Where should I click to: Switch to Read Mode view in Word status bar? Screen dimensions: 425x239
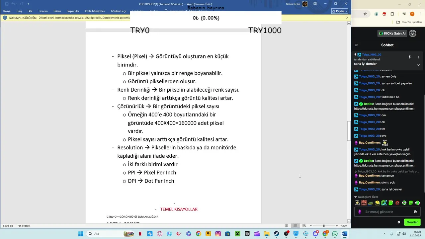point(287,226)
